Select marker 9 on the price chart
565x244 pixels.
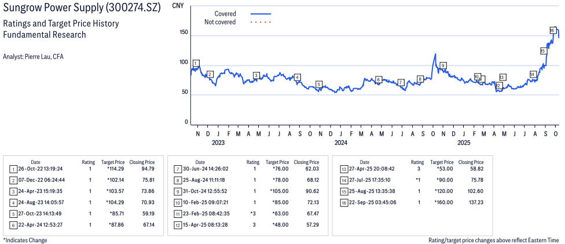coord(443,65)
